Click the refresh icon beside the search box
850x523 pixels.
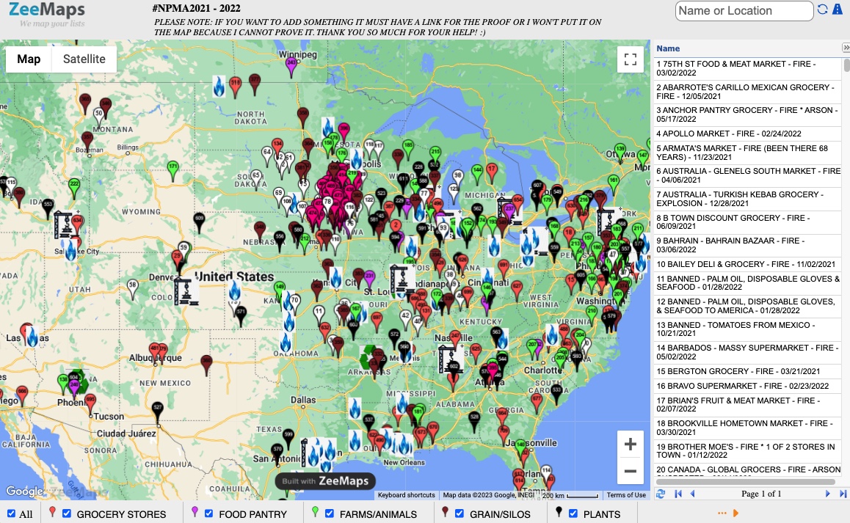(822, 10)
